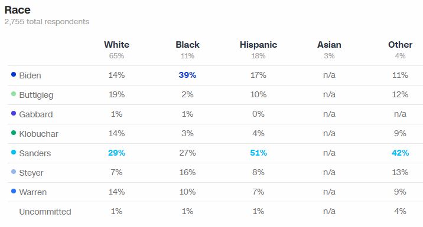The width and height of the screenshot is (423, 227).
Task: Click the light green dot beside Buttigieg
Action: tap(14, 94)
